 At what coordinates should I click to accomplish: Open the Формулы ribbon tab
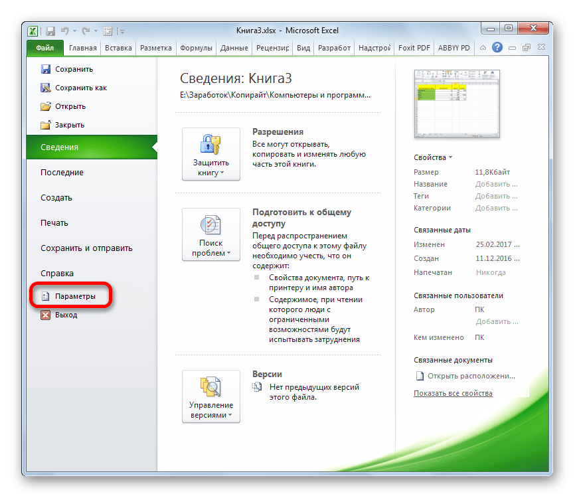pyautogui.click(x=196, y=48)
